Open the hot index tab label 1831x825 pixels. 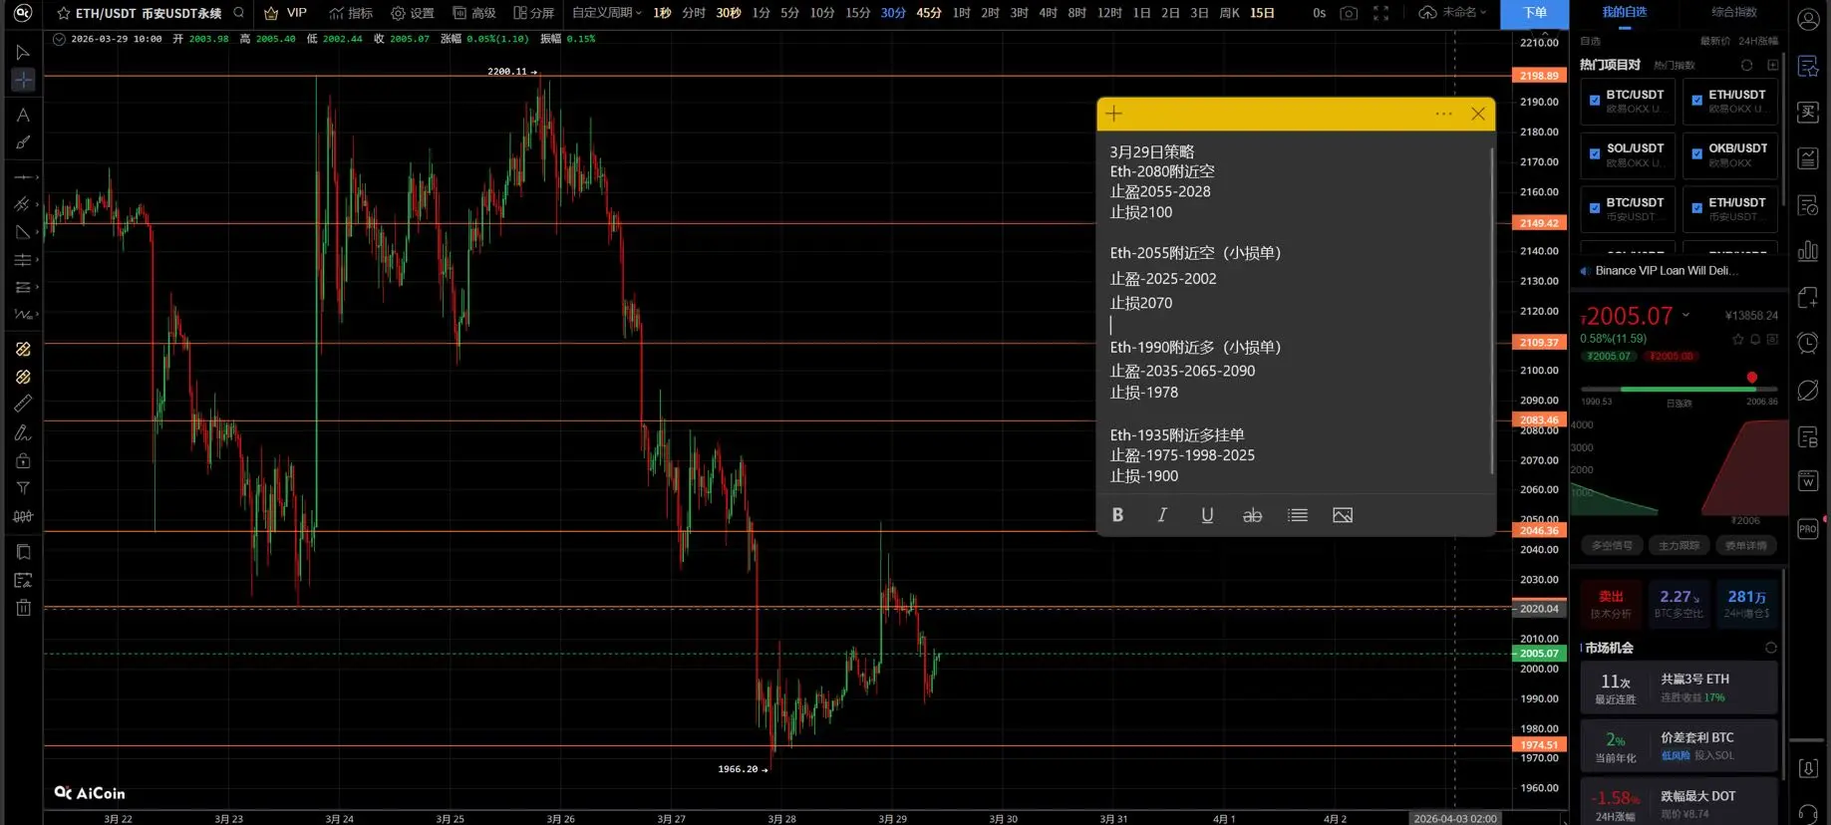(x=1674, y=66)
